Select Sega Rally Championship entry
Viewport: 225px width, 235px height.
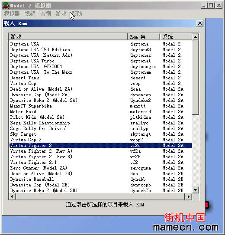coord(101,123)
